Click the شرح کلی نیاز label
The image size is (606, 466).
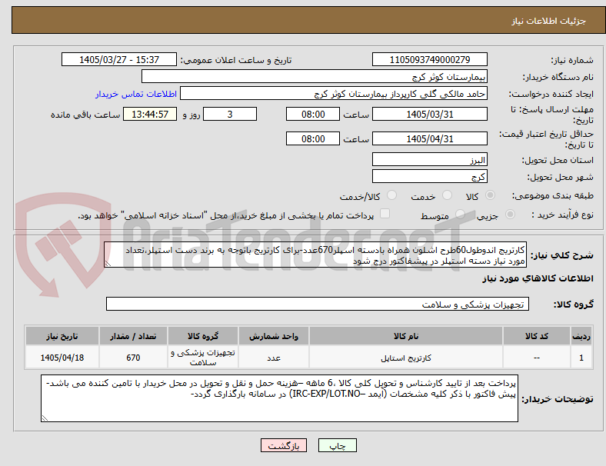pyautogui.click(x=561, y=255)
